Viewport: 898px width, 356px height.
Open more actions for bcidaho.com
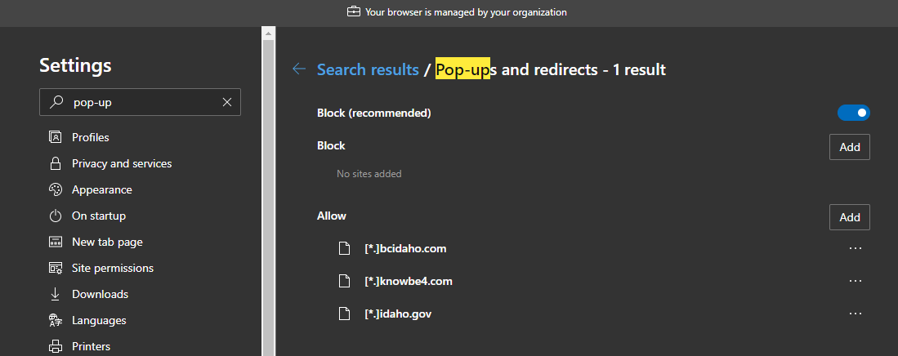coord(856,248)
